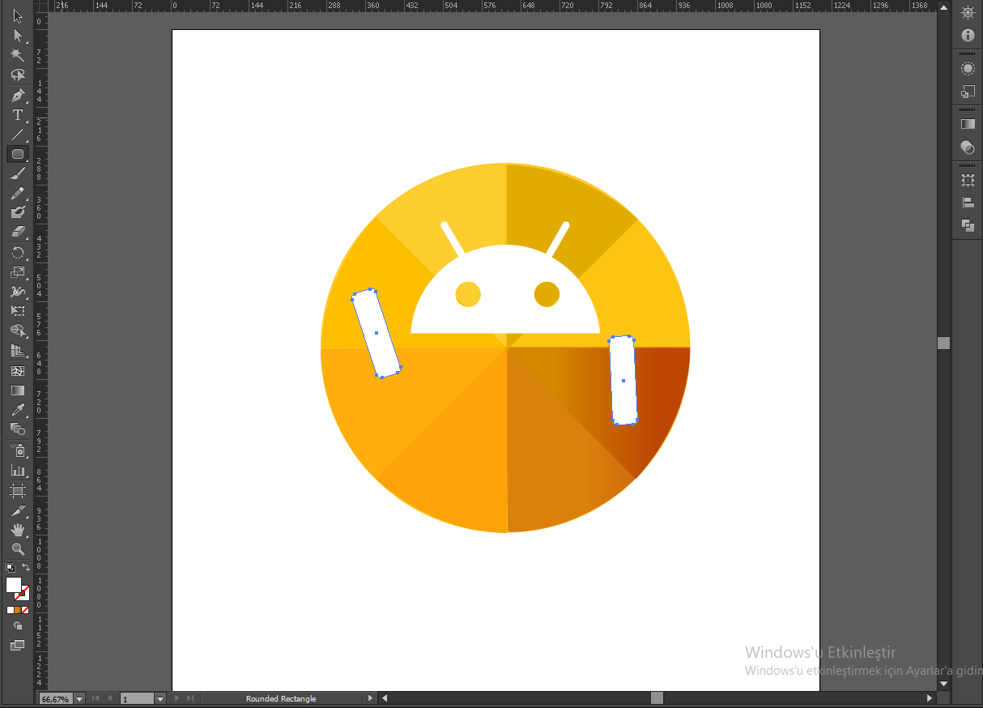Click the vertical scrollbar up arrow
The height and width of the screenshot is (708, 983).
pos(943,6)
